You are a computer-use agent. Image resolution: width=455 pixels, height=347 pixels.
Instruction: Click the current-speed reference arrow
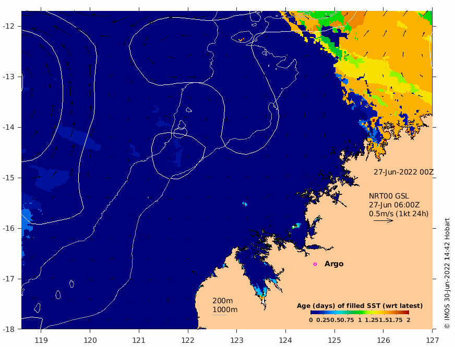pyautogui.click(x=384, y=221)
